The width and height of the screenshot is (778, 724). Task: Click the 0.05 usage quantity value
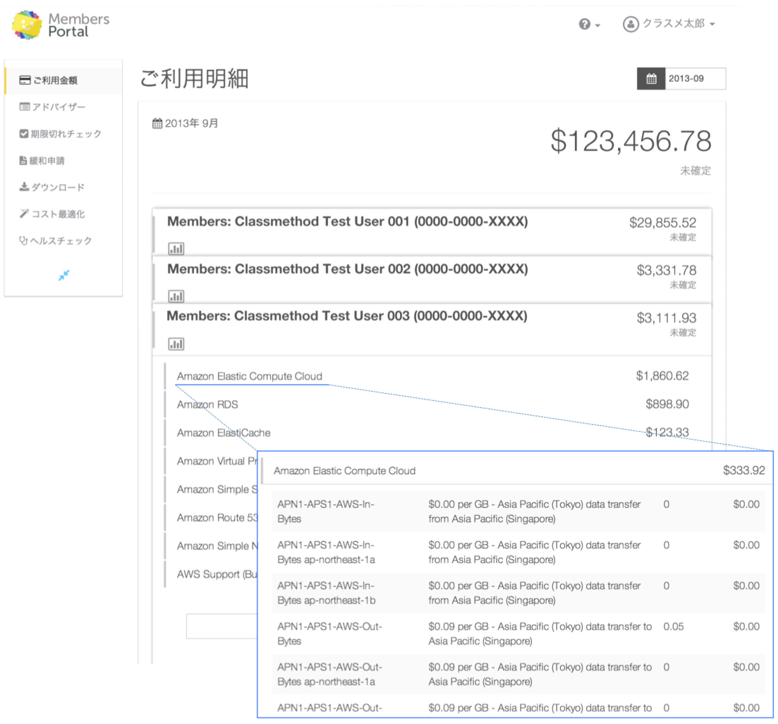coord(674,627)
